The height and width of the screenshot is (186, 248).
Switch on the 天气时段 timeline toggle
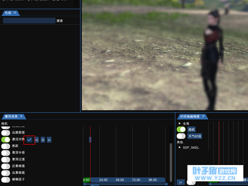[x=181, y=136]
